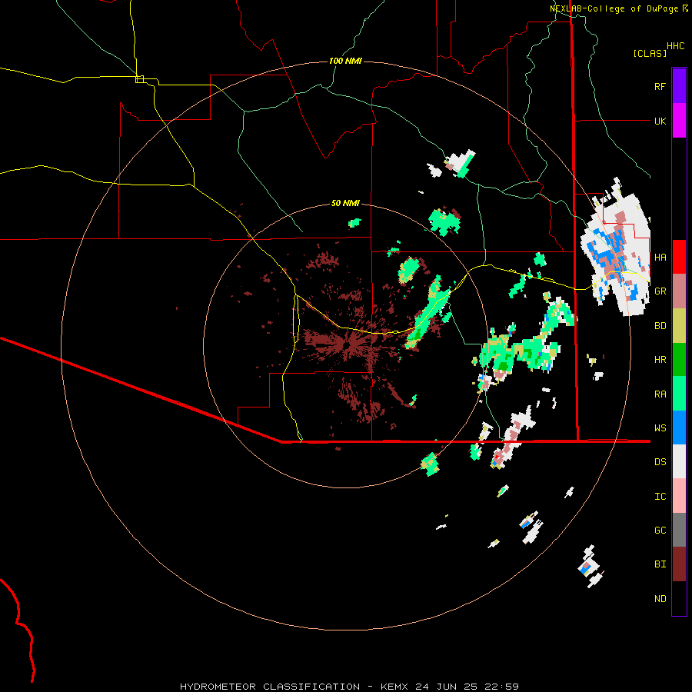This screenshot has width=692, height=692.
Task: Click the HHC product label
Action: (676, 46)
